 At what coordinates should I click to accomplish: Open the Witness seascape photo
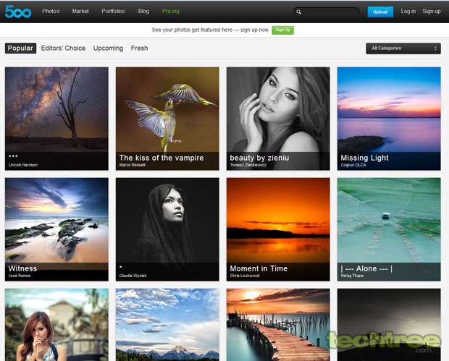coord(56,229)
